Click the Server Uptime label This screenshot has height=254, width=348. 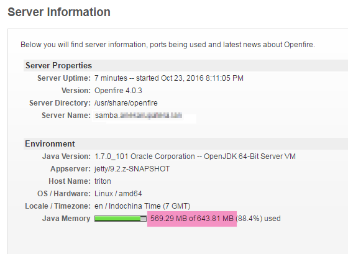(64, 78)
